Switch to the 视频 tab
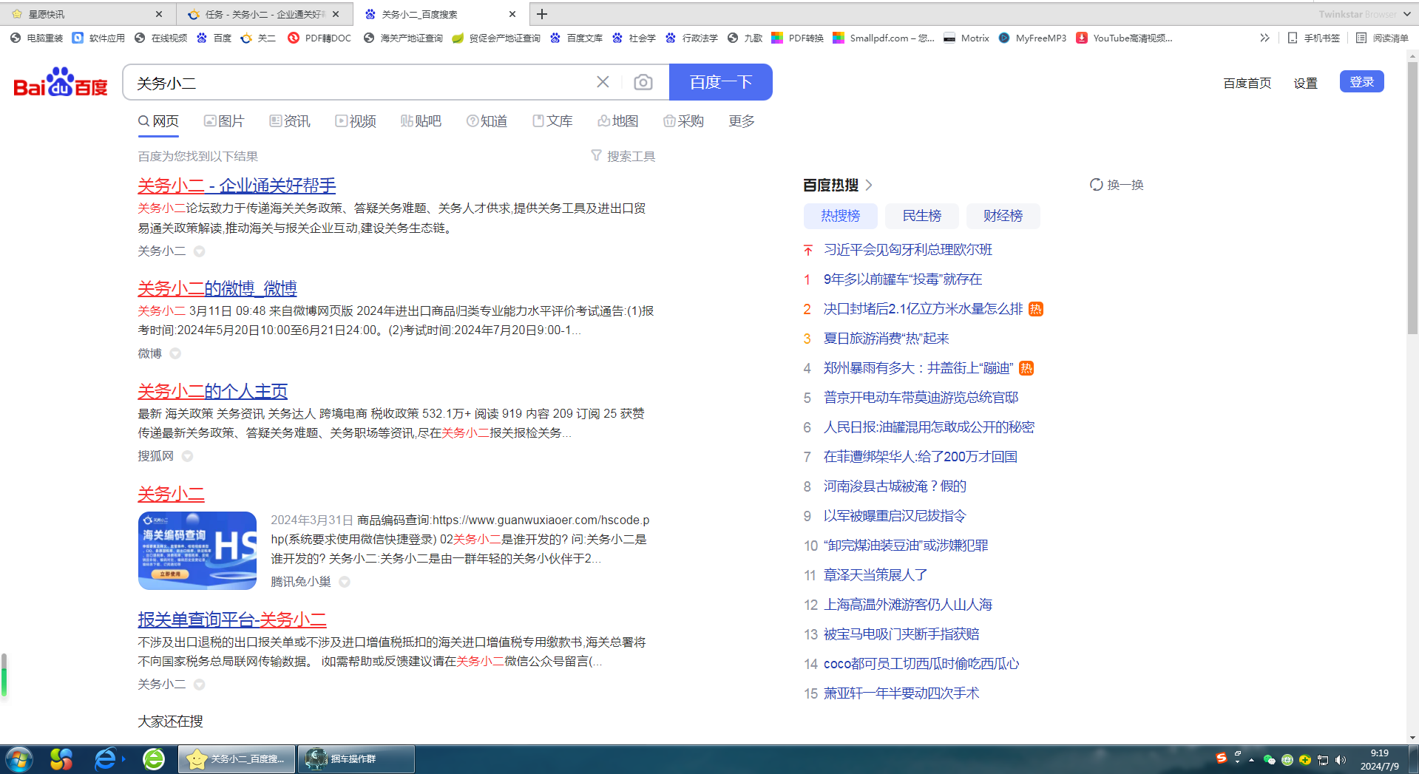Image resolution: width=1419 pixels, height=774 pixels. tap(356, 121)
